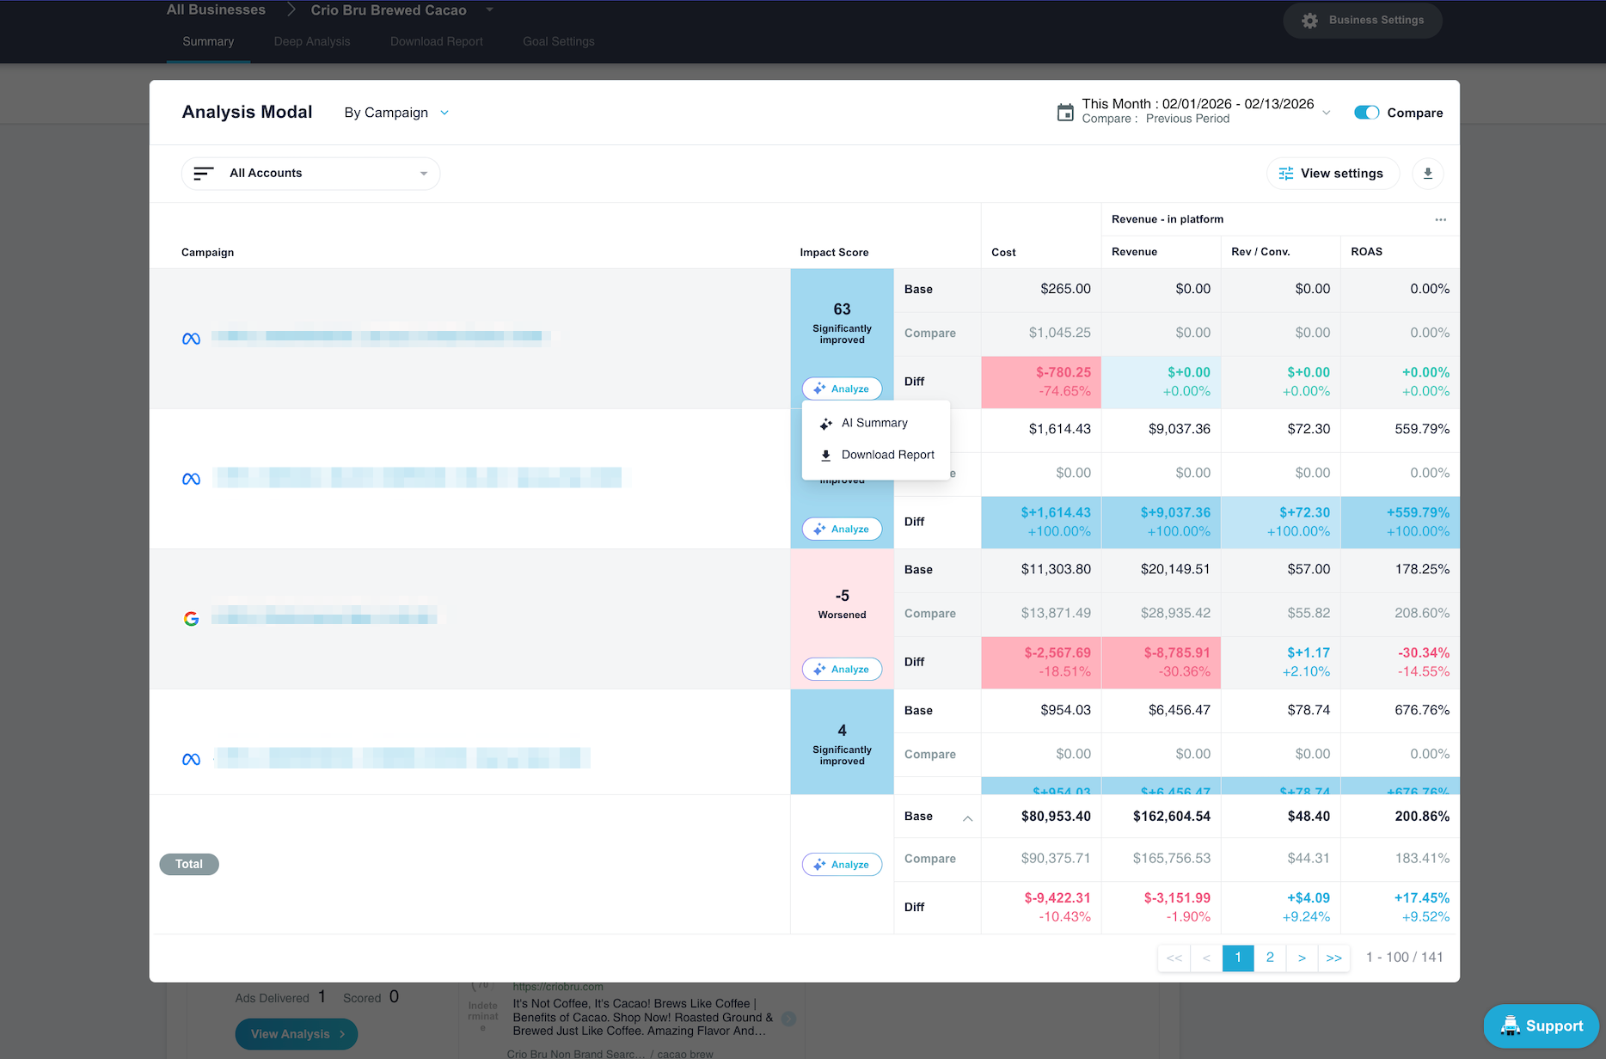Click the calendar icon beside date range
The width and height of the screenshot is (1606, 1059).
[1065, 113]
